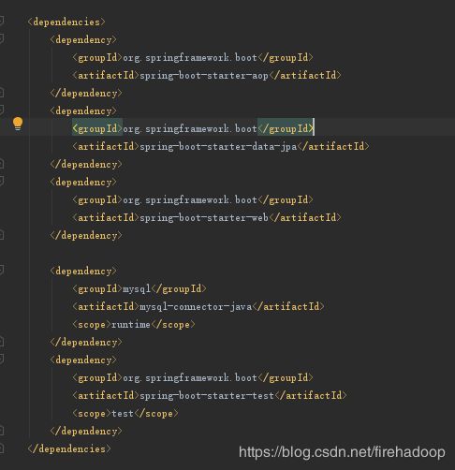Click the closing dependencies tag fold marker
Viewport: 455px width, 470px height.
pos(2,448)
